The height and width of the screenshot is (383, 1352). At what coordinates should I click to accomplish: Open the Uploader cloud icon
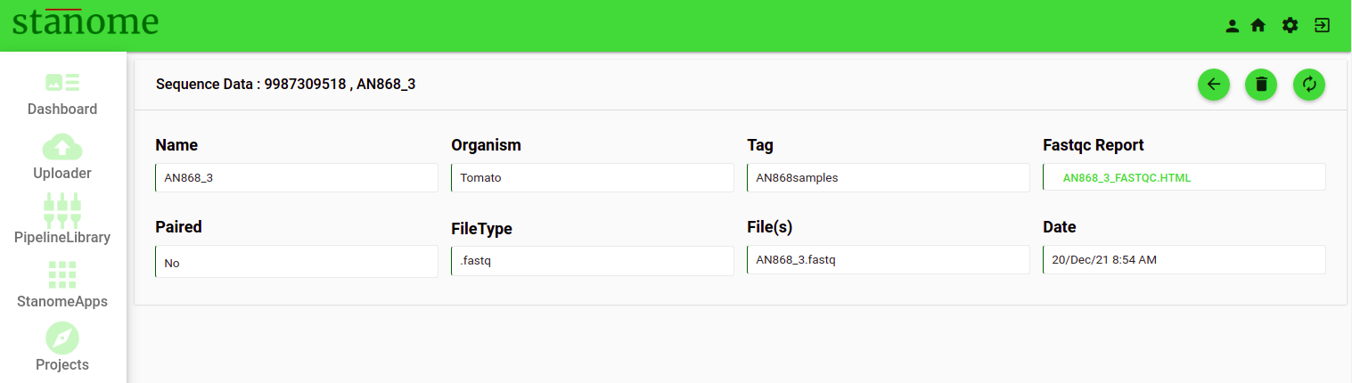click(62, 158)
